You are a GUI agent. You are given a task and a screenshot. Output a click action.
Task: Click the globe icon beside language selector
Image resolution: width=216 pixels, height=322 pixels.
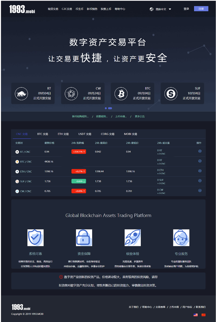pos(151,9)
